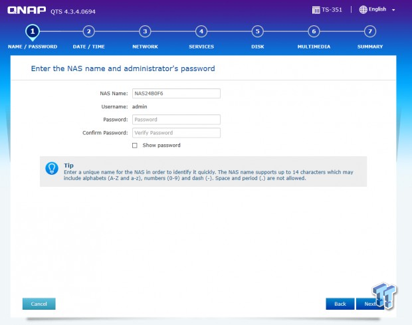Viewport: 412px width, 325px height.
Task: Click the QNAP logo
Action: (x=27, y=10)
